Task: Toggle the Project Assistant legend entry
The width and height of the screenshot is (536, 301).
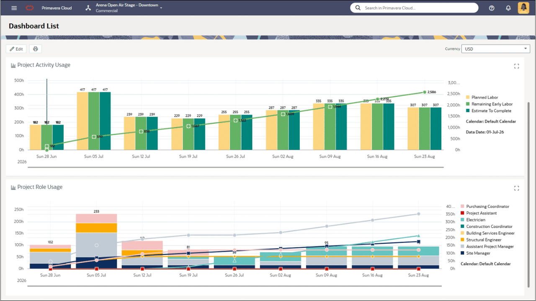Action: tap(479, 213)
